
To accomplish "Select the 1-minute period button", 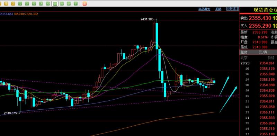I will [20, 3].
